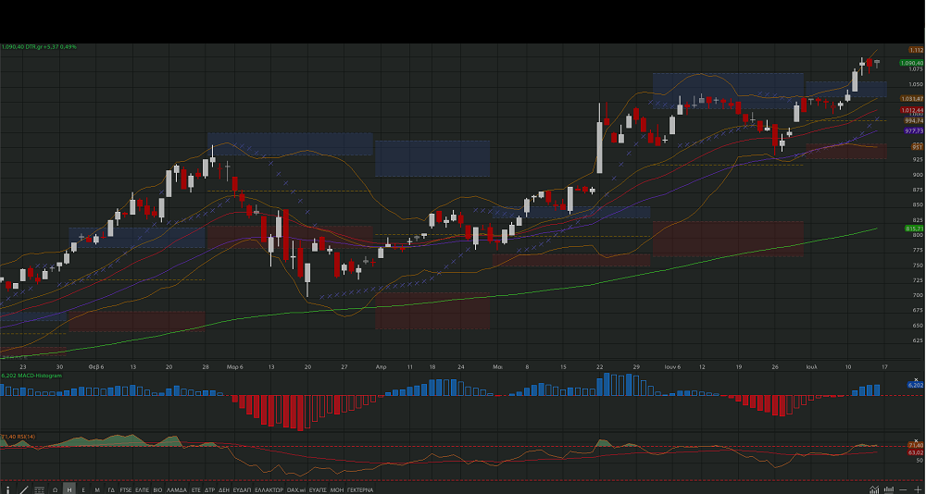Close the MACD-Histogram panel
The width and height of the screenshot is (926, 494).
tap(917, 380)
